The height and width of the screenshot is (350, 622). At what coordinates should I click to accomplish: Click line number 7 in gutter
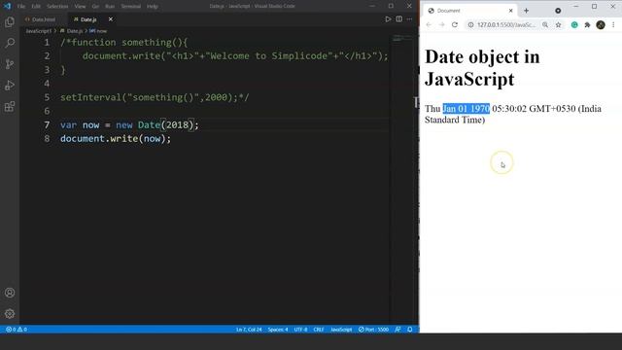tap(47, 125)
